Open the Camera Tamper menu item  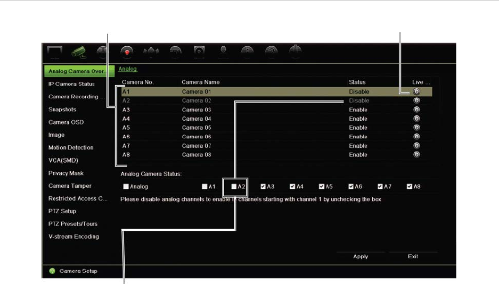click(x=70, y=186)
